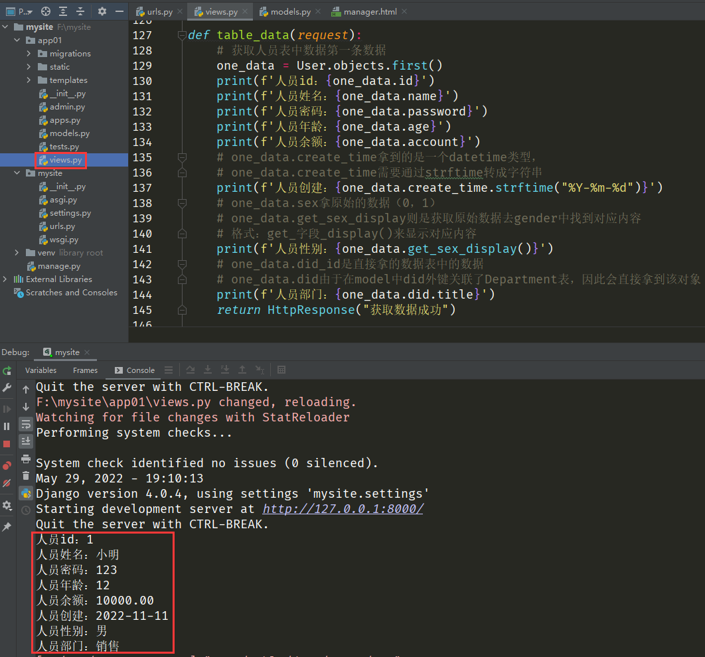The width and height of the screenshot is (705, 657).
Task: Open settings.py in project tree
Action: (x=70, y=213)
